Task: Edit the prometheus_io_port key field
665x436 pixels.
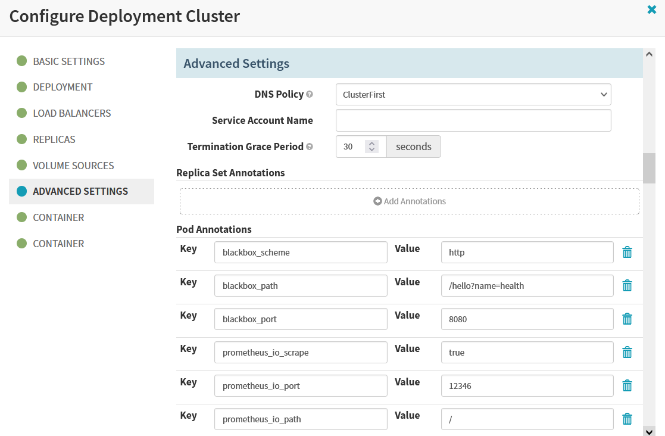Action: pyautogui.click(x=301, y=386)
